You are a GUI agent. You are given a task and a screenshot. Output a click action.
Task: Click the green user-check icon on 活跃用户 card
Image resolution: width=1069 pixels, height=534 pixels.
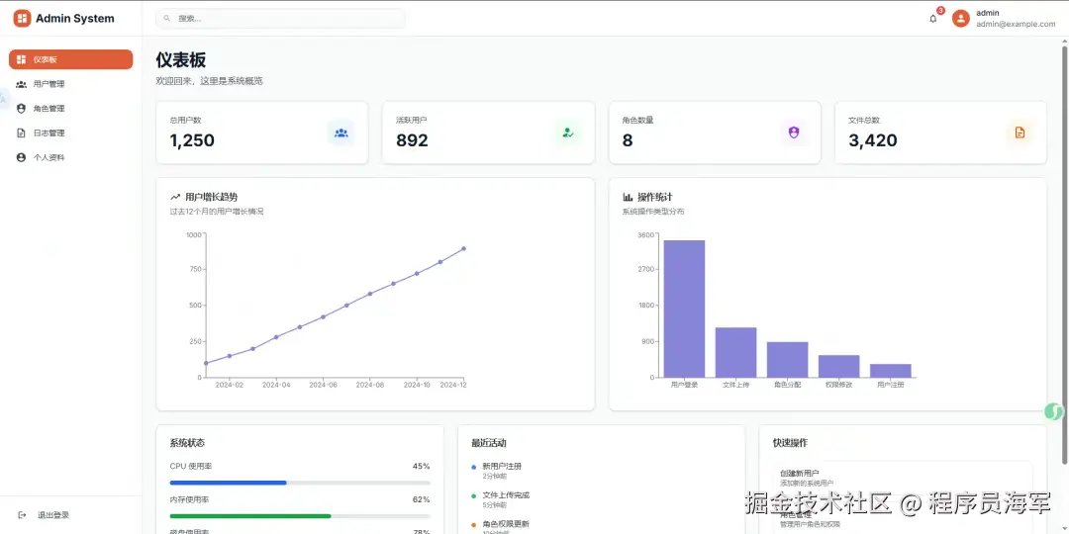[567, 133]
